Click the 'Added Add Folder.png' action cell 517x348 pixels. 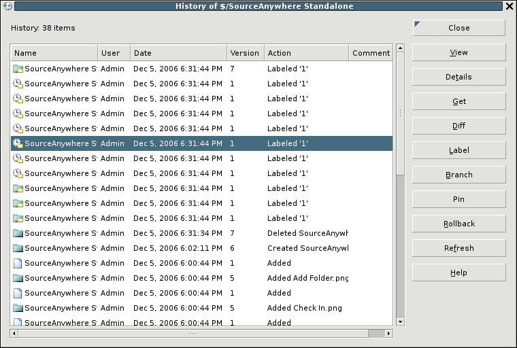click(307, 278)
